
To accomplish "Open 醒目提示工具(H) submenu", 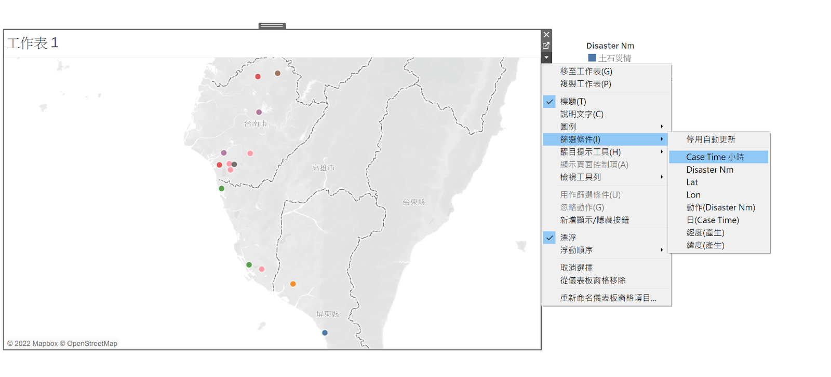I will coord(605,152).
